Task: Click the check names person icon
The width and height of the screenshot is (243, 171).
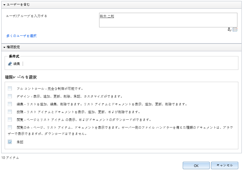Action: (229, 29)
